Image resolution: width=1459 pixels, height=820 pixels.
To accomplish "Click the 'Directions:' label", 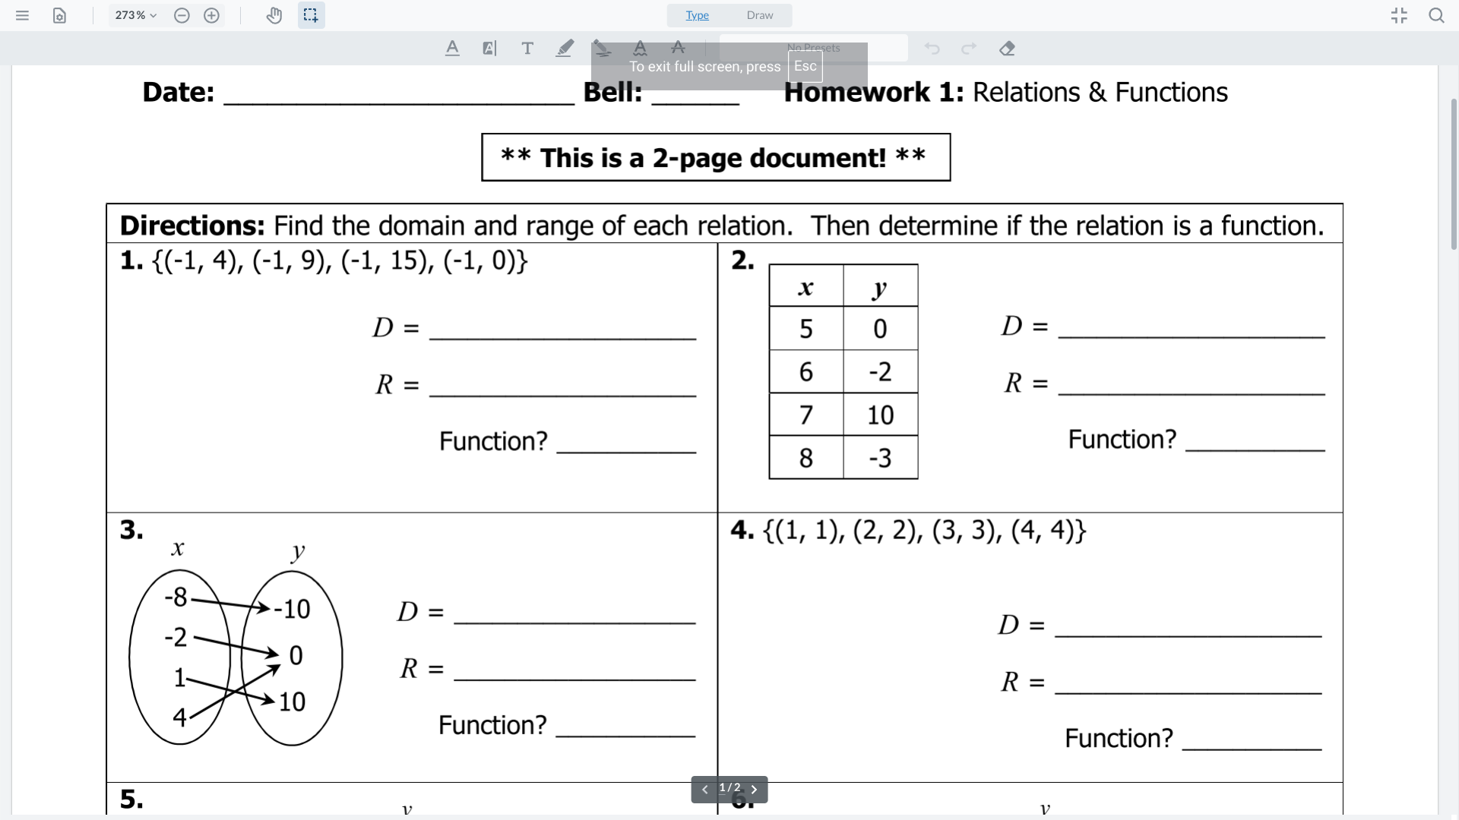I will pyautogui.click(x=192, y=225).
